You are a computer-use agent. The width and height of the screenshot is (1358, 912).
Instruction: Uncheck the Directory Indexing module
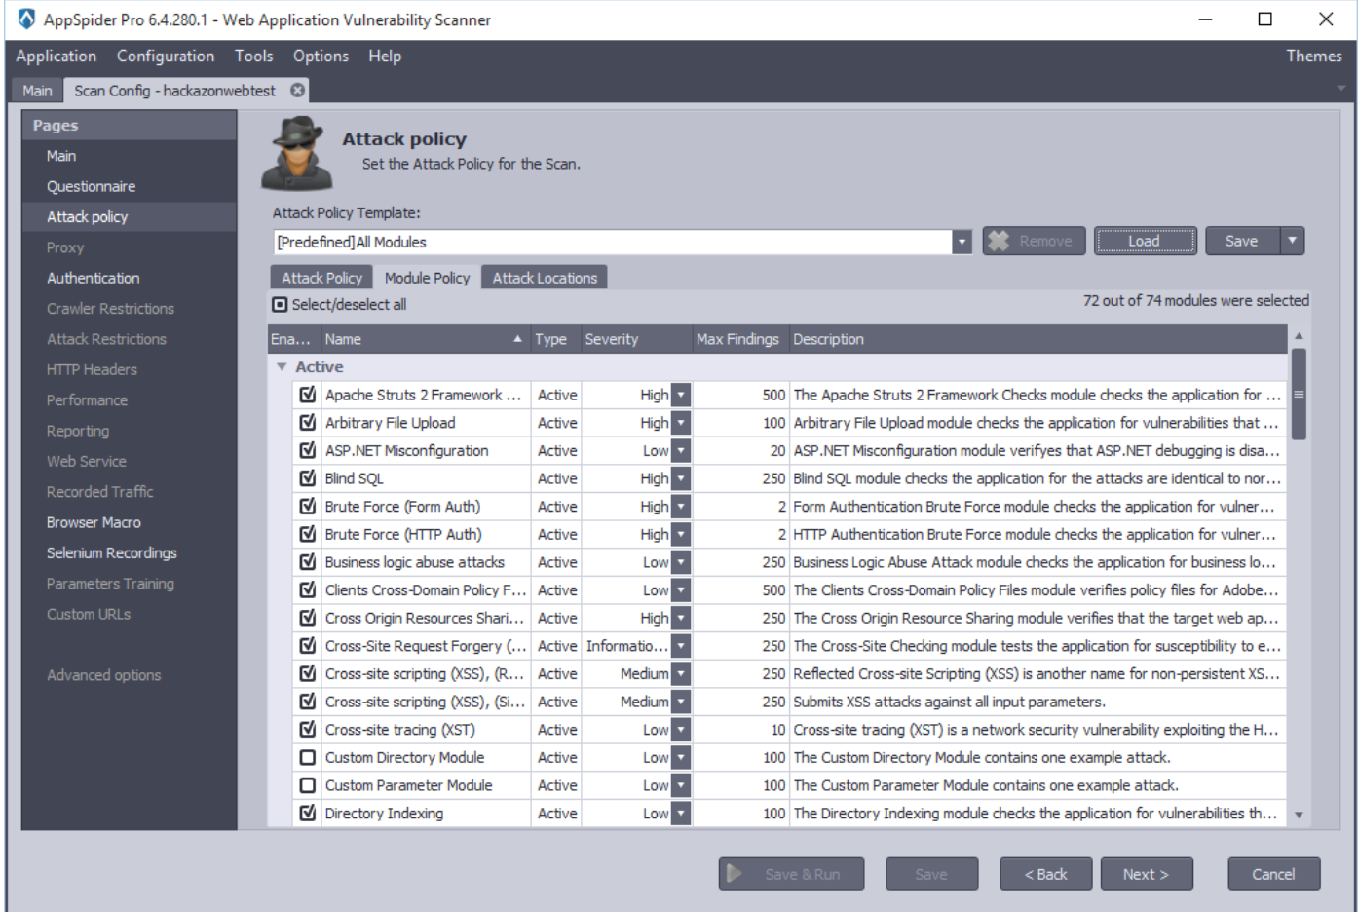308,813
